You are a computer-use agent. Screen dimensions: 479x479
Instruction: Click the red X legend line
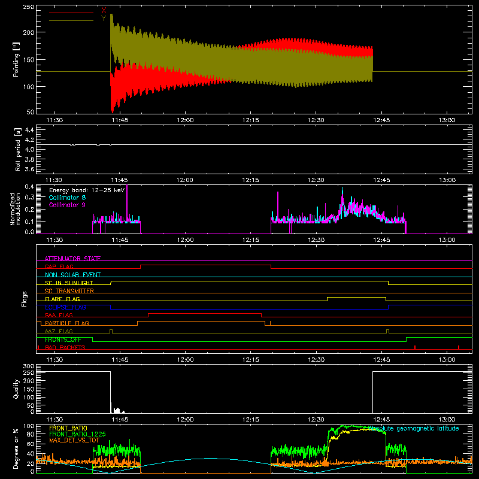click(71, 13)
